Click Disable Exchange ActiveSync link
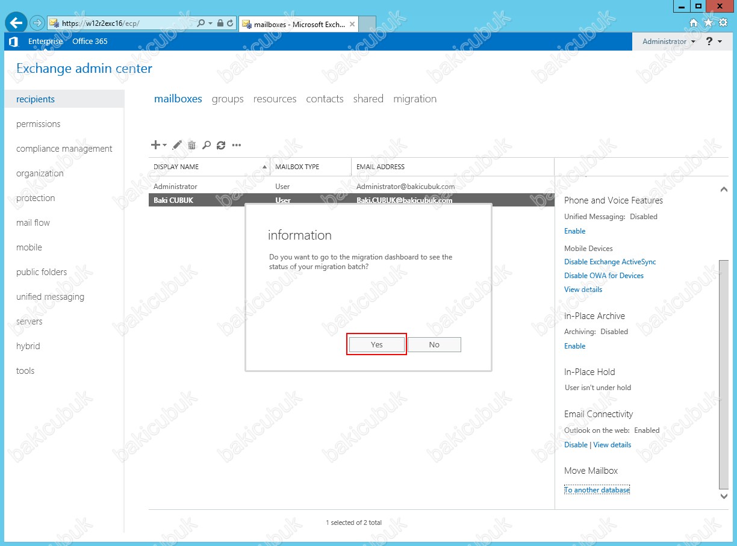Image resolution: width=737 pixels, height=546 pixels. (x=610, y=262)
